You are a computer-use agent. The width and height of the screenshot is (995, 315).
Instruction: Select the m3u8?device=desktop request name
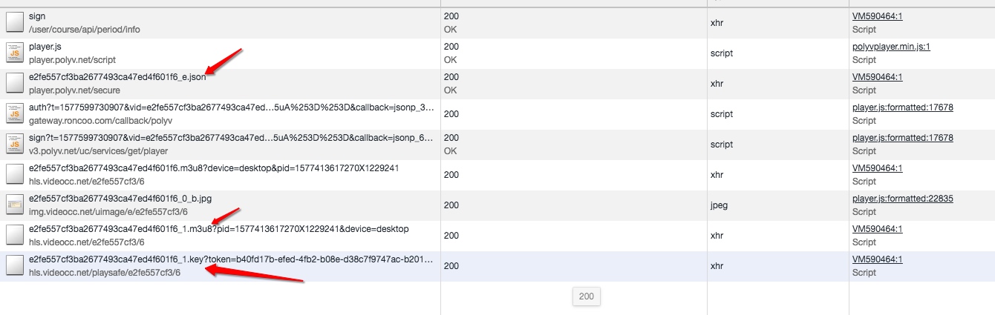214,168
